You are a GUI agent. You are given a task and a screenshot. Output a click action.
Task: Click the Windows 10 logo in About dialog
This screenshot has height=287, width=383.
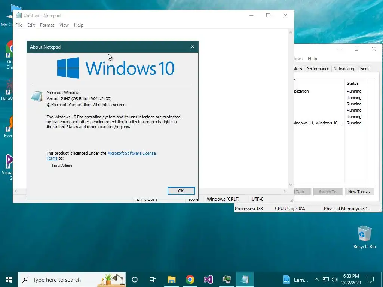116,68
